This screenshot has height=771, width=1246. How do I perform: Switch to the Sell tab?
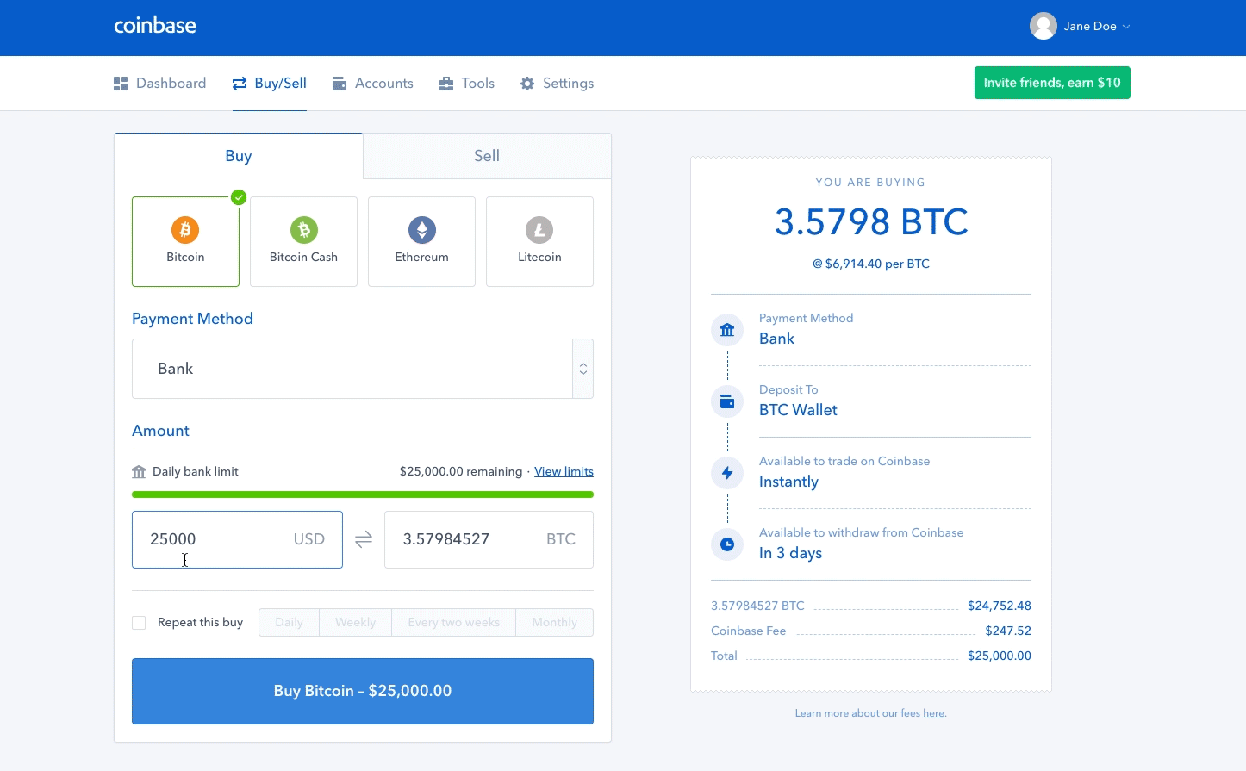click(487, 156)
